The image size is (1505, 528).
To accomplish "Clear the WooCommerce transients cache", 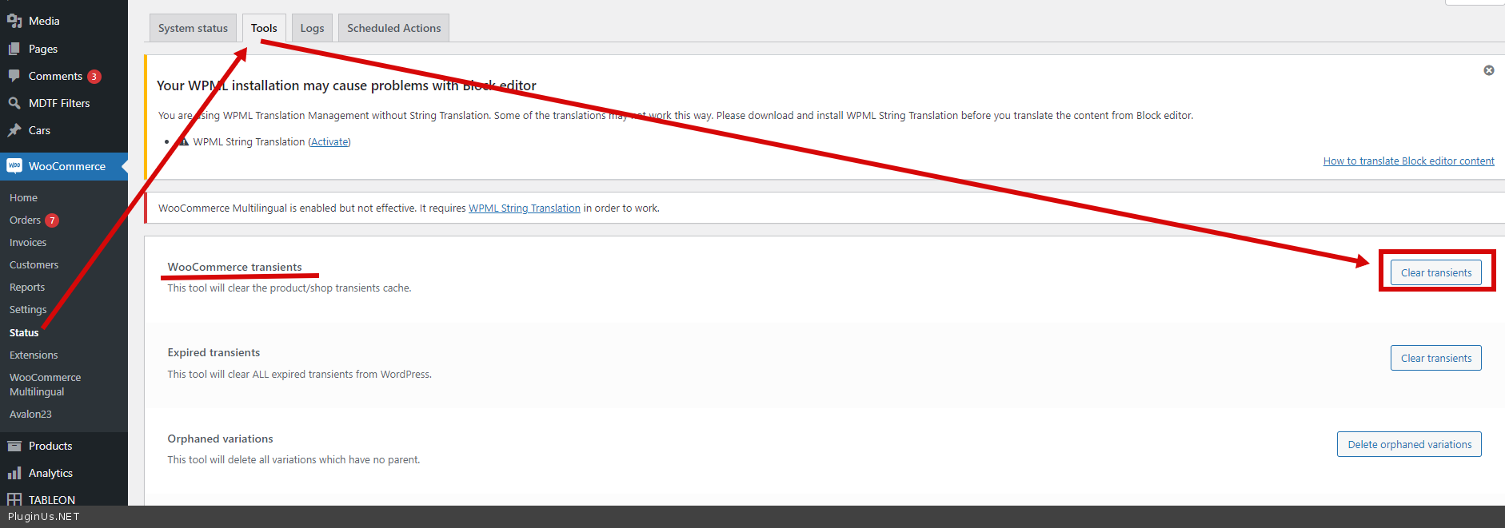I will 1435,272.
